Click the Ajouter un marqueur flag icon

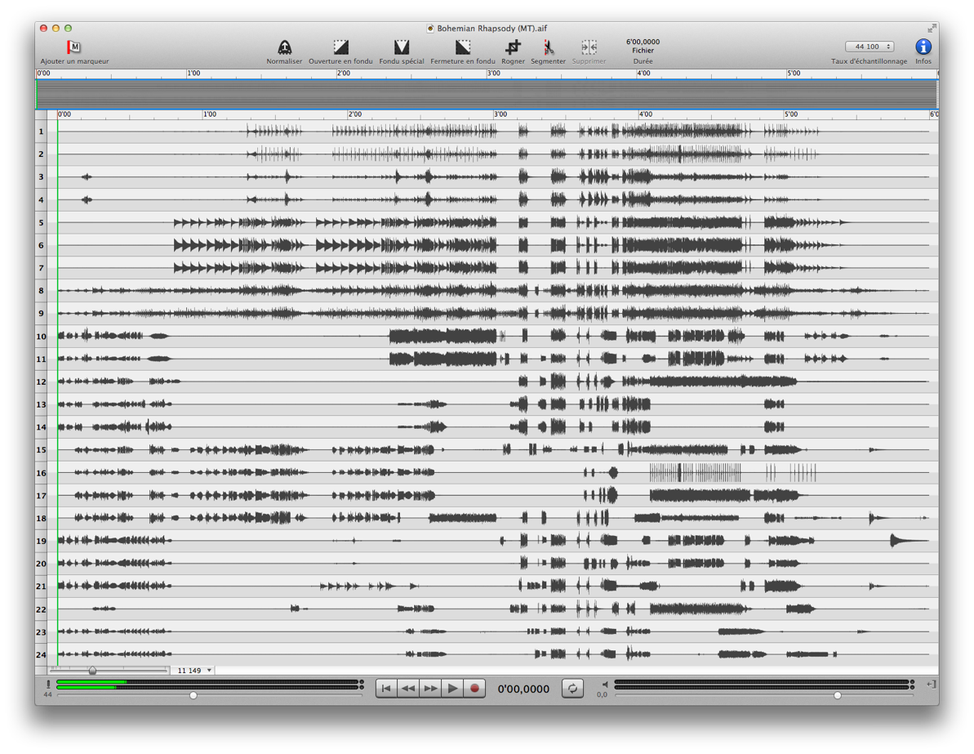pos(74,47)
